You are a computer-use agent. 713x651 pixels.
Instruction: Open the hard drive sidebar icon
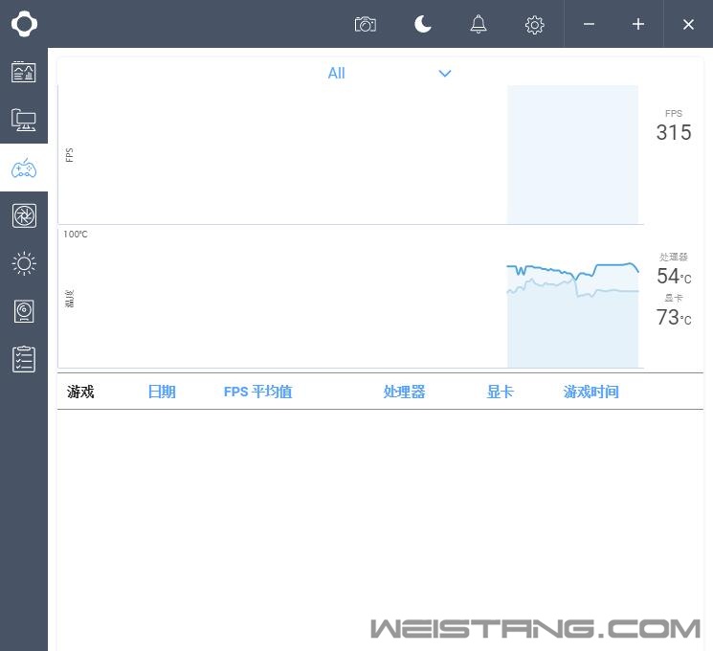coord(24,311)
